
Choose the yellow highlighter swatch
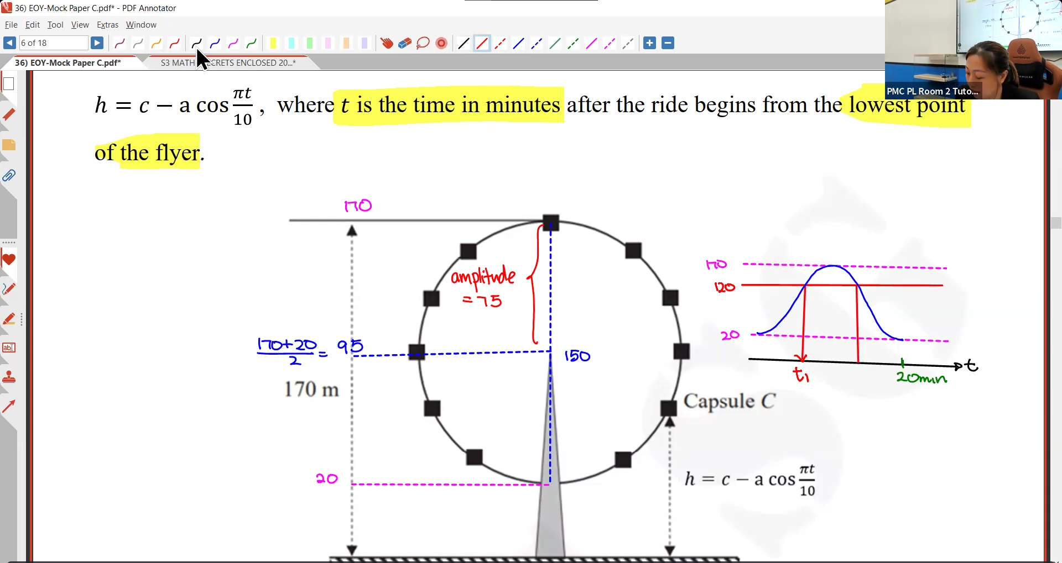coord(273,43)
